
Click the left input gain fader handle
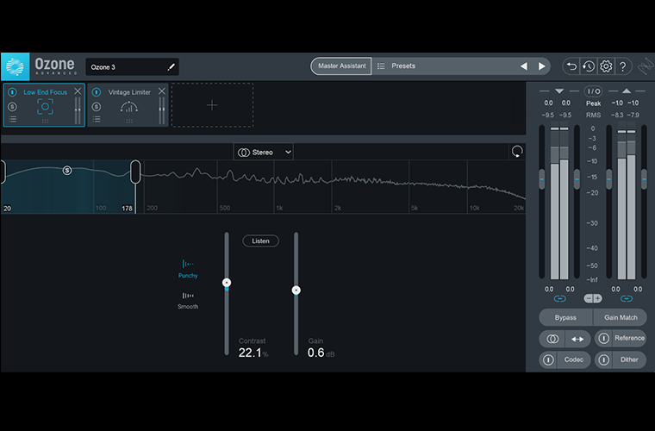coord(542,179)
